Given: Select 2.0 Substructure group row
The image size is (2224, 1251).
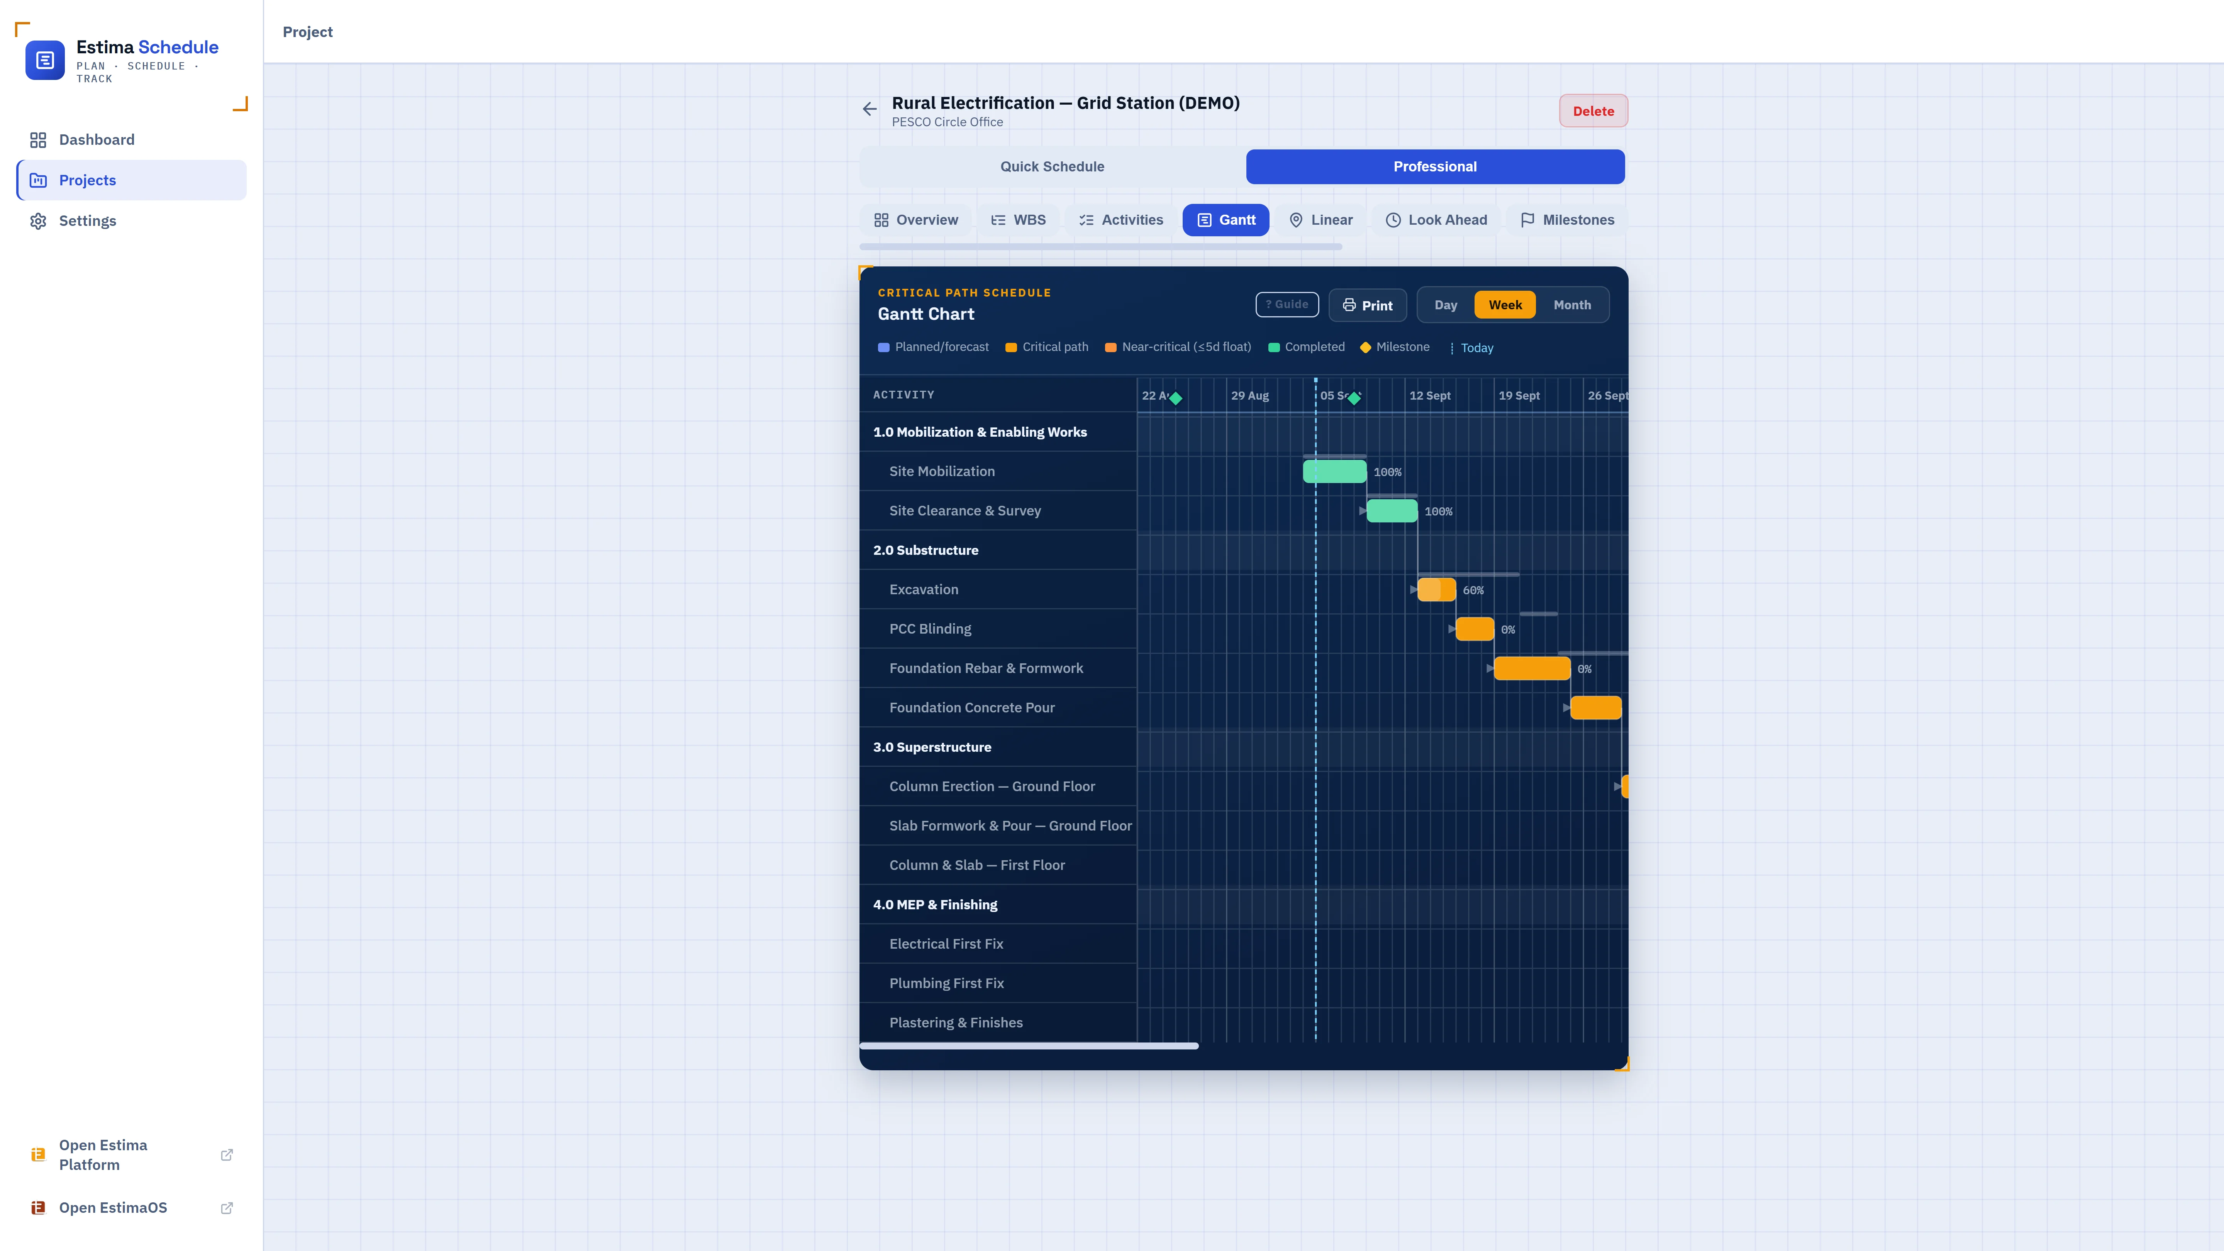Looking at the screenshot, I should (x=998, y=550).
